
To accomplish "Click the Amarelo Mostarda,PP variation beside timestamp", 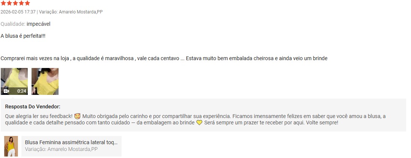I will 81,12.
